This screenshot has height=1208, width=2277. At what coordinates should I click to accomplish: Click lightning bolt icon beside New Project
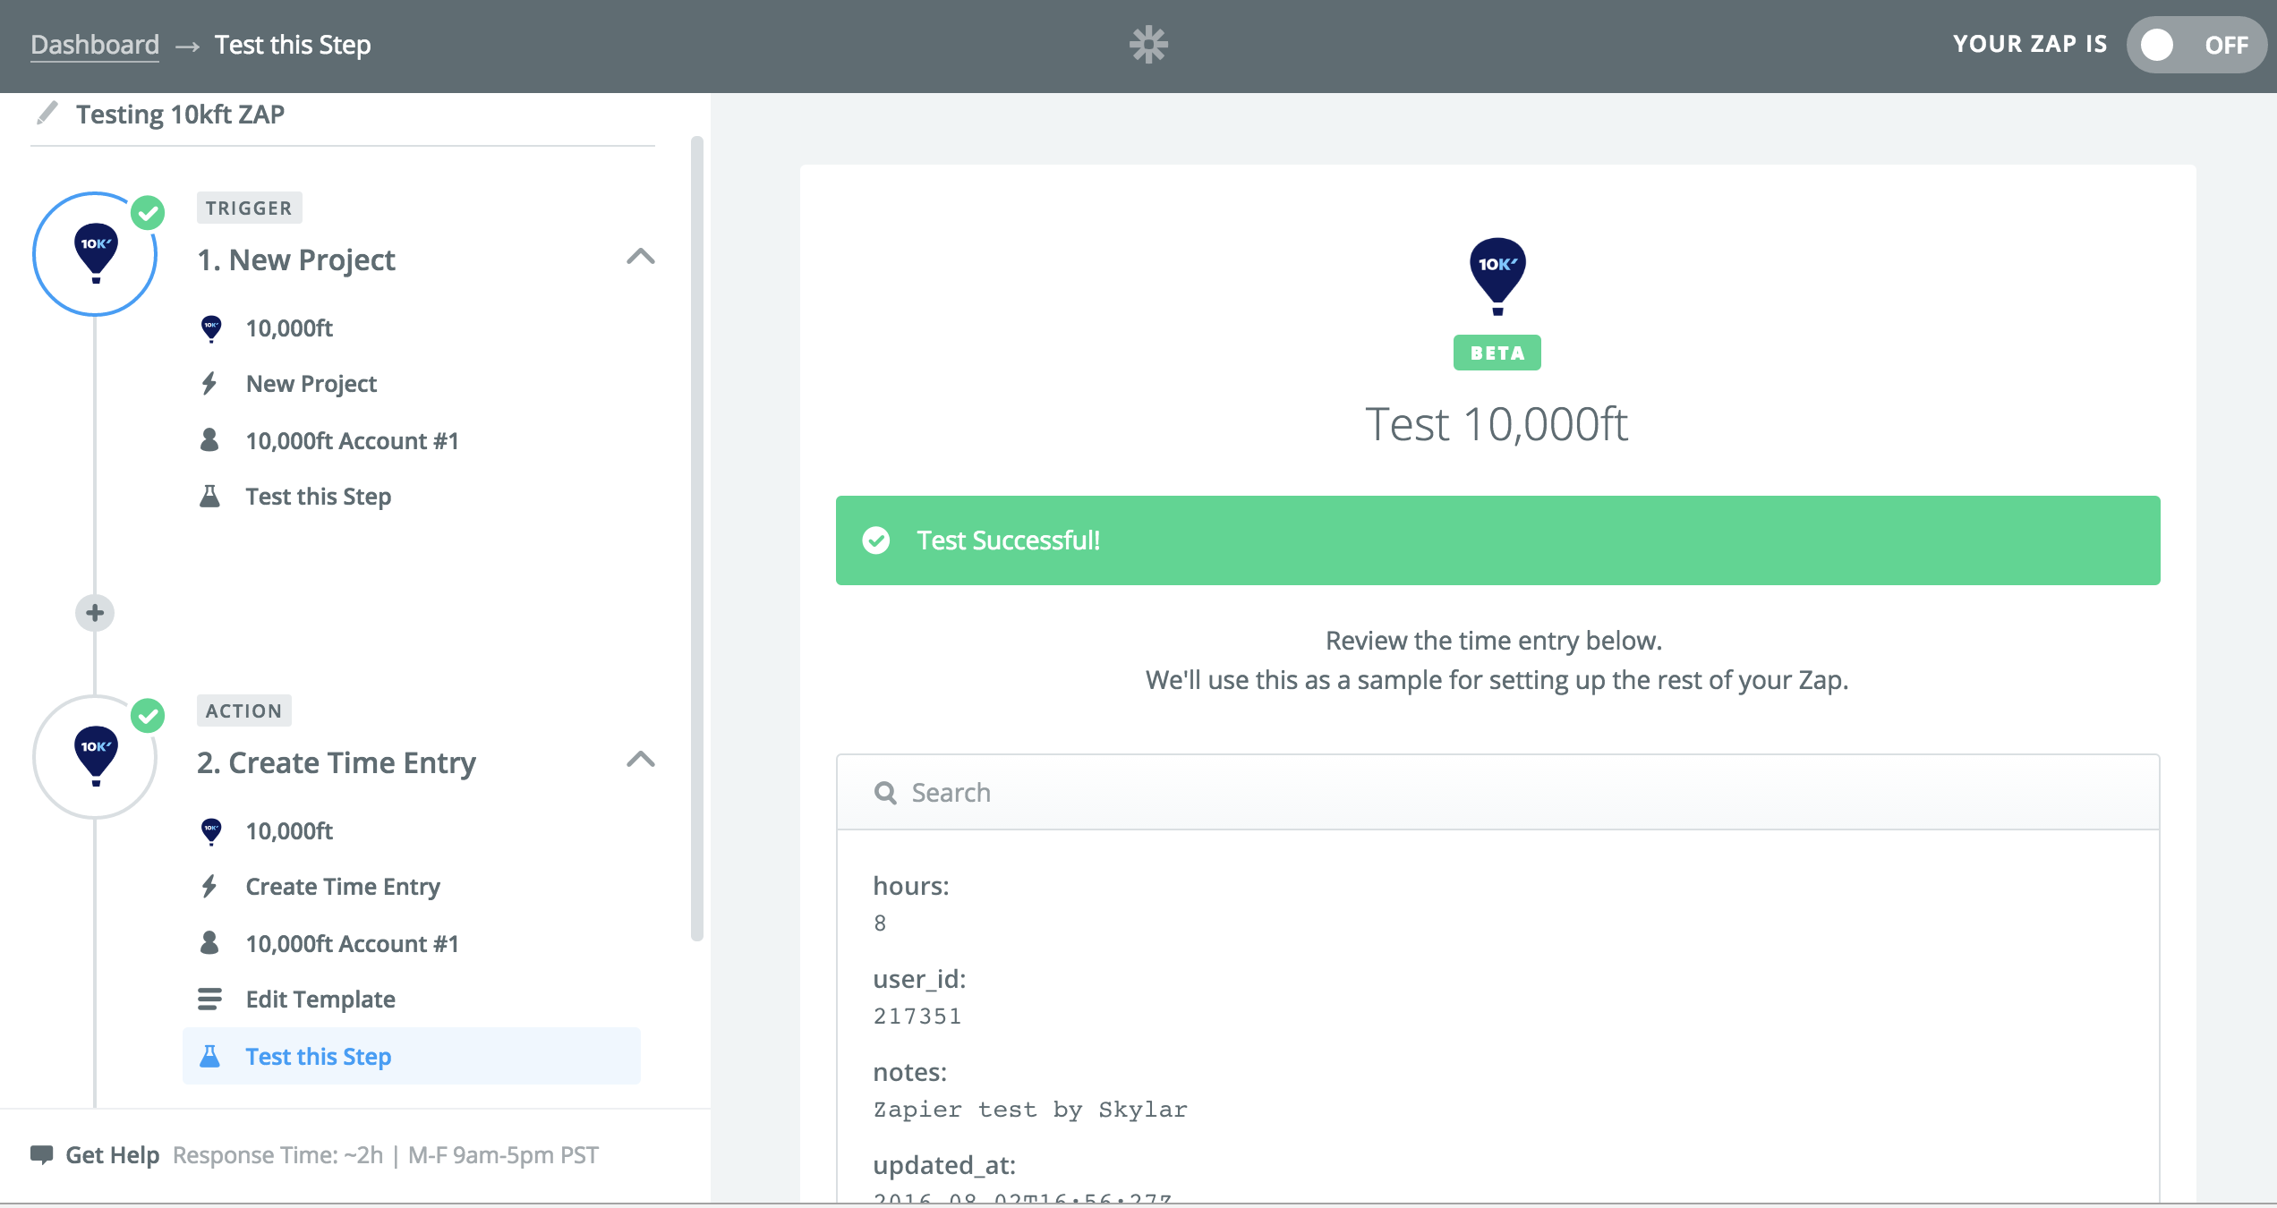click(x=209, y=384)
